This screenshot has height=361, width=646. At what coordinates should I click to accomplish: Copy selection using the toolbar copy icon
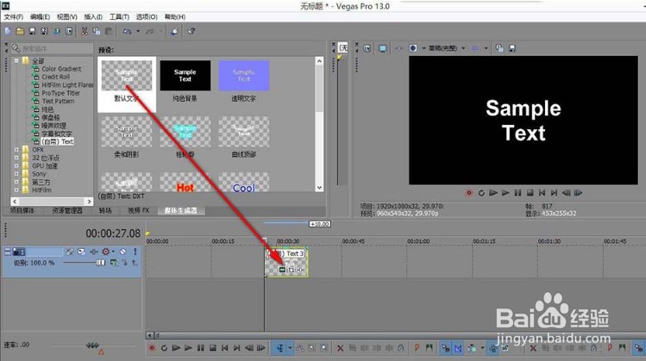pyautogui.click(x=97, y=31)
